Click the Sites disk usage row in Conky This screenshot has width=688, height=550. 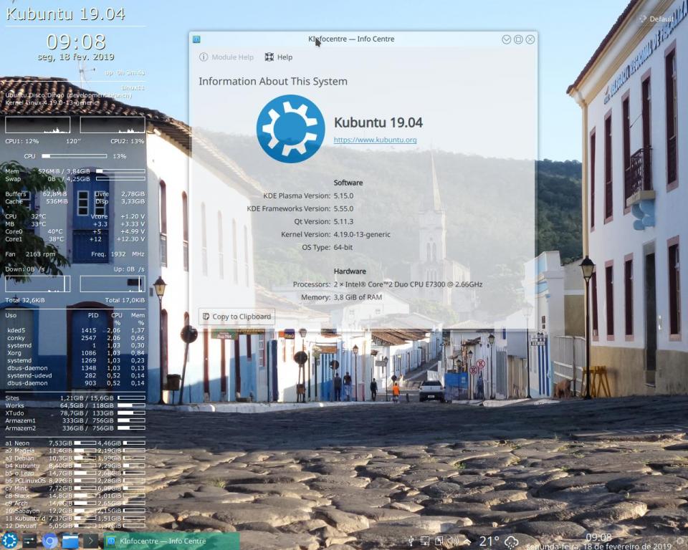pyautogui.click(x=75, y=397)
